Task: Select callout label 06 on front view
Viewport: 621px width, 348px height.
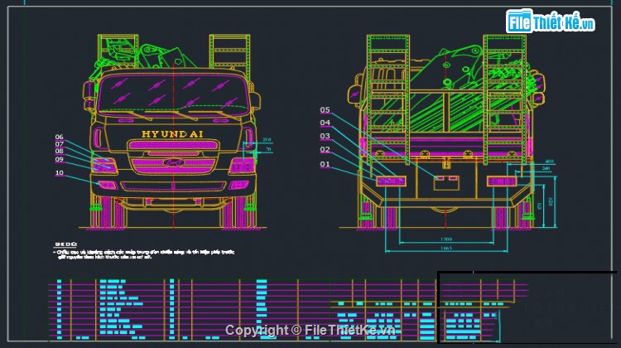Action: 59,137
